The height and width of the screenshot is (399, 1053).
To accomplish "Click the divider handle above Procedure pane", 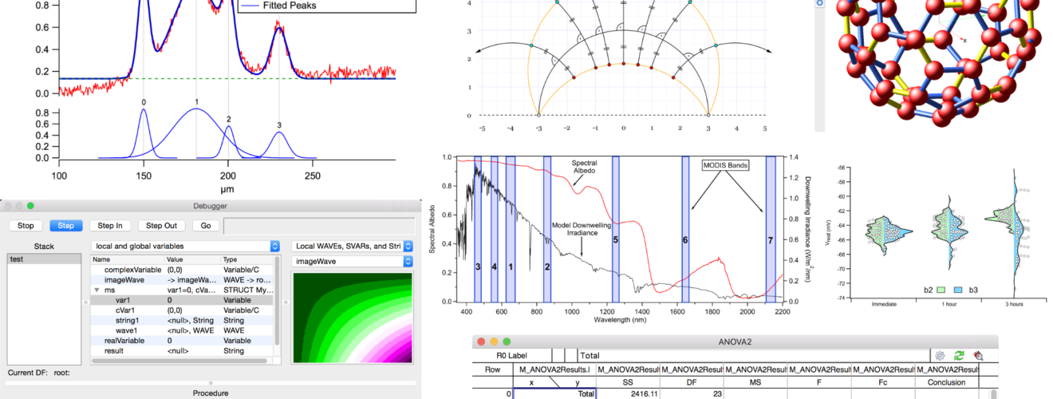I will 211,383.
